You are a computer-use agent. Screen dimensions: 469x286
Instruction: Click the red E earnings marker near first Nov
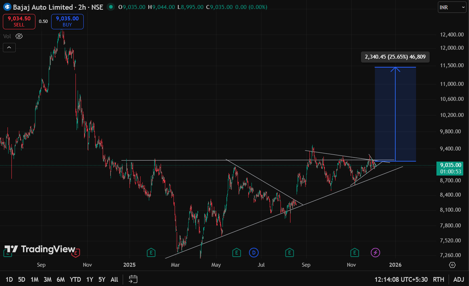click(x=76, y=252)
